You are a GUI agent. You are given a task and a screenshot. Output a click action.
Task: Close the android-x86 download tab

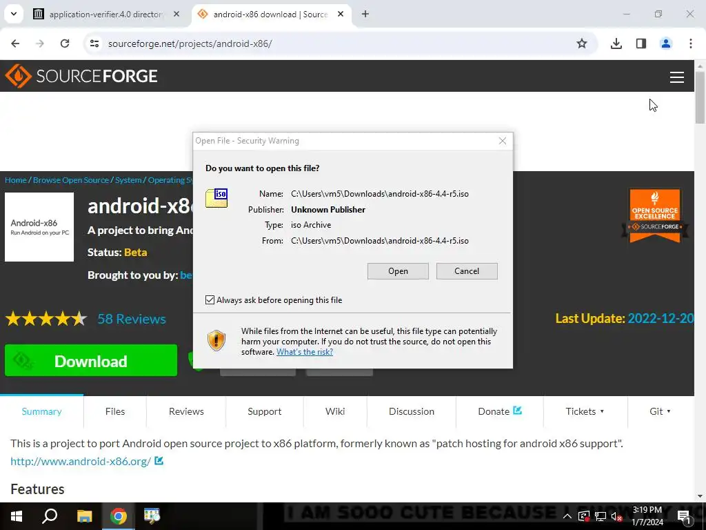[341, 14]
